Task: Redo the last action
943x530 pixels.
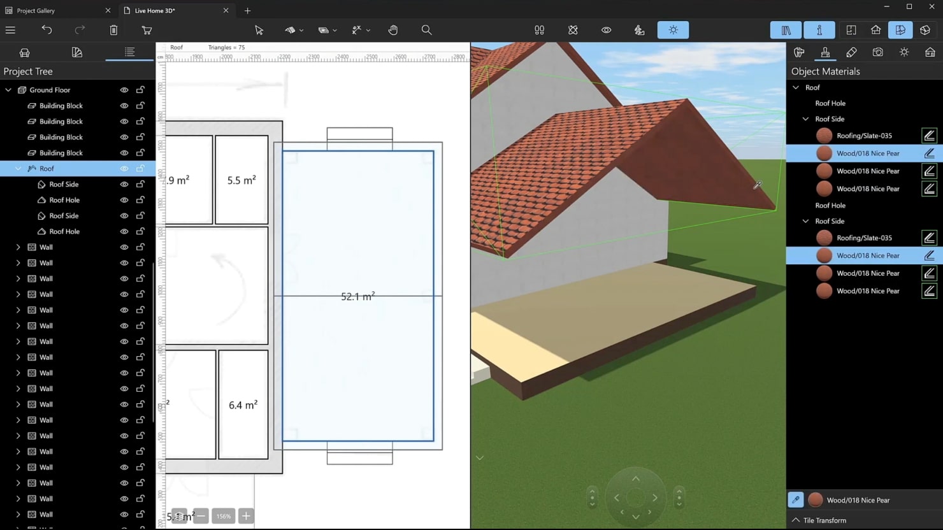Action: [80, 30]
